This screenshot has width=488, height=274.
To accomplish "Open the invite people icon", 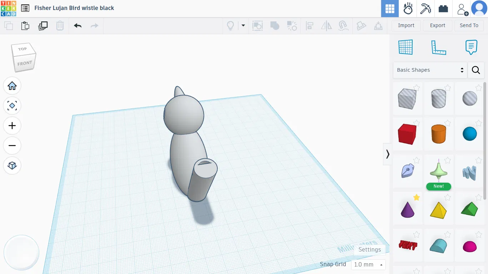I will pos(463,9).
